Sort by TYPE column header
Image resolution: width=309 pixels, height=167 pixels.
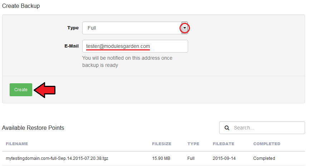point(193,144)
